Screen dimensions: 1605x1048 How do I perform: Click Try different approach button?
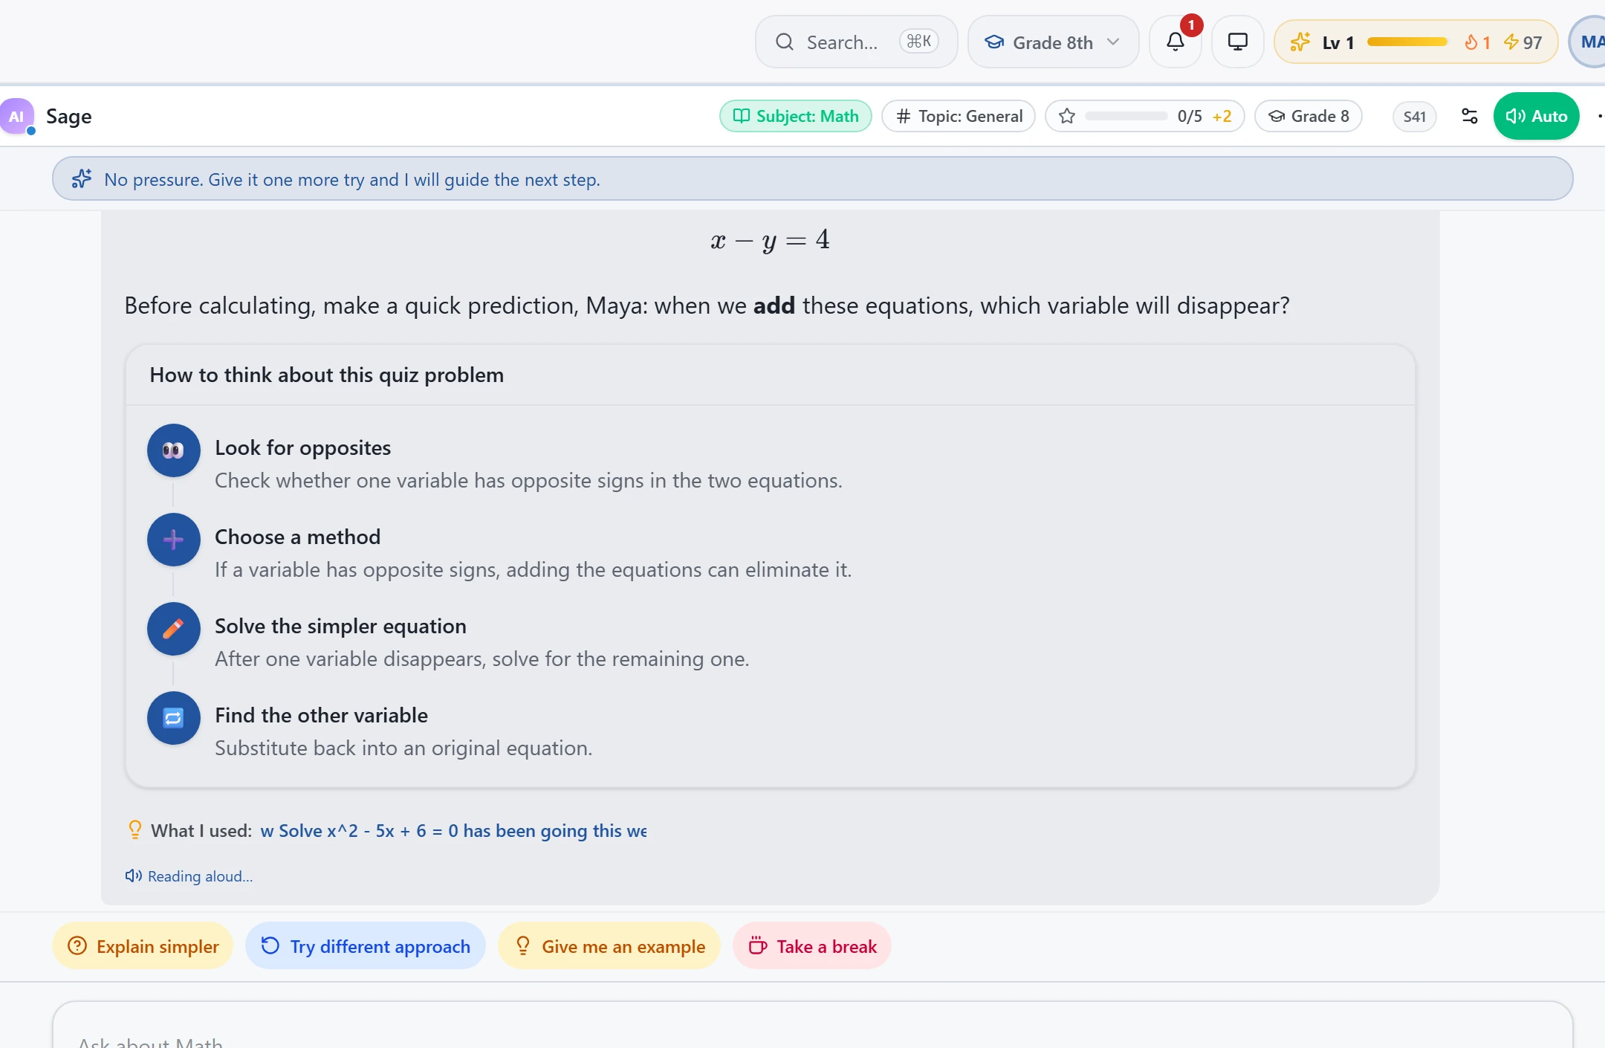(x=365, y=946)
